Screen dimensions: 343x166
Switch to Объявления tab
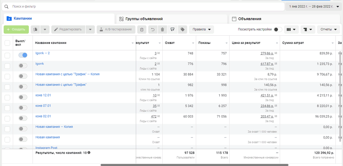285,19
